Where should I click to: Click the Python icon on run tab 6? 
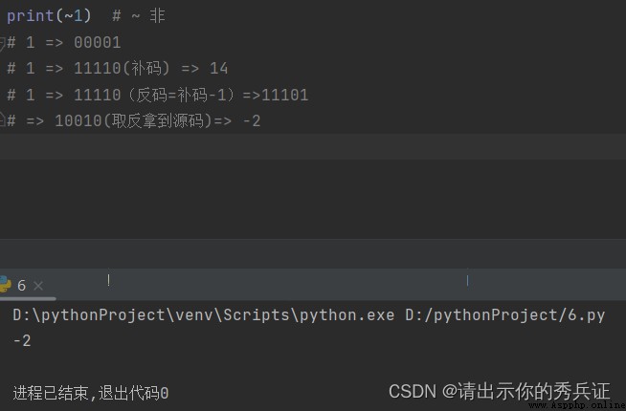5,285
